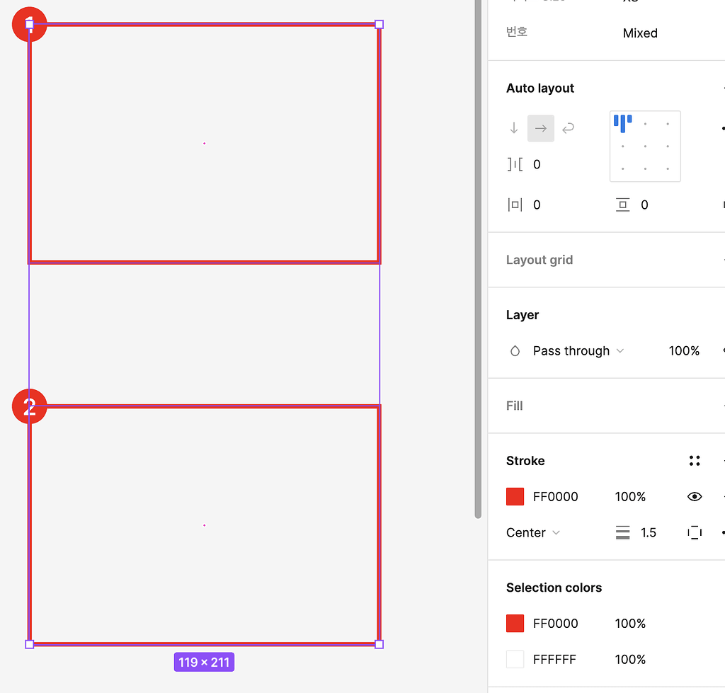Click the FFFFFF selection color swatch

coord(515,660)
